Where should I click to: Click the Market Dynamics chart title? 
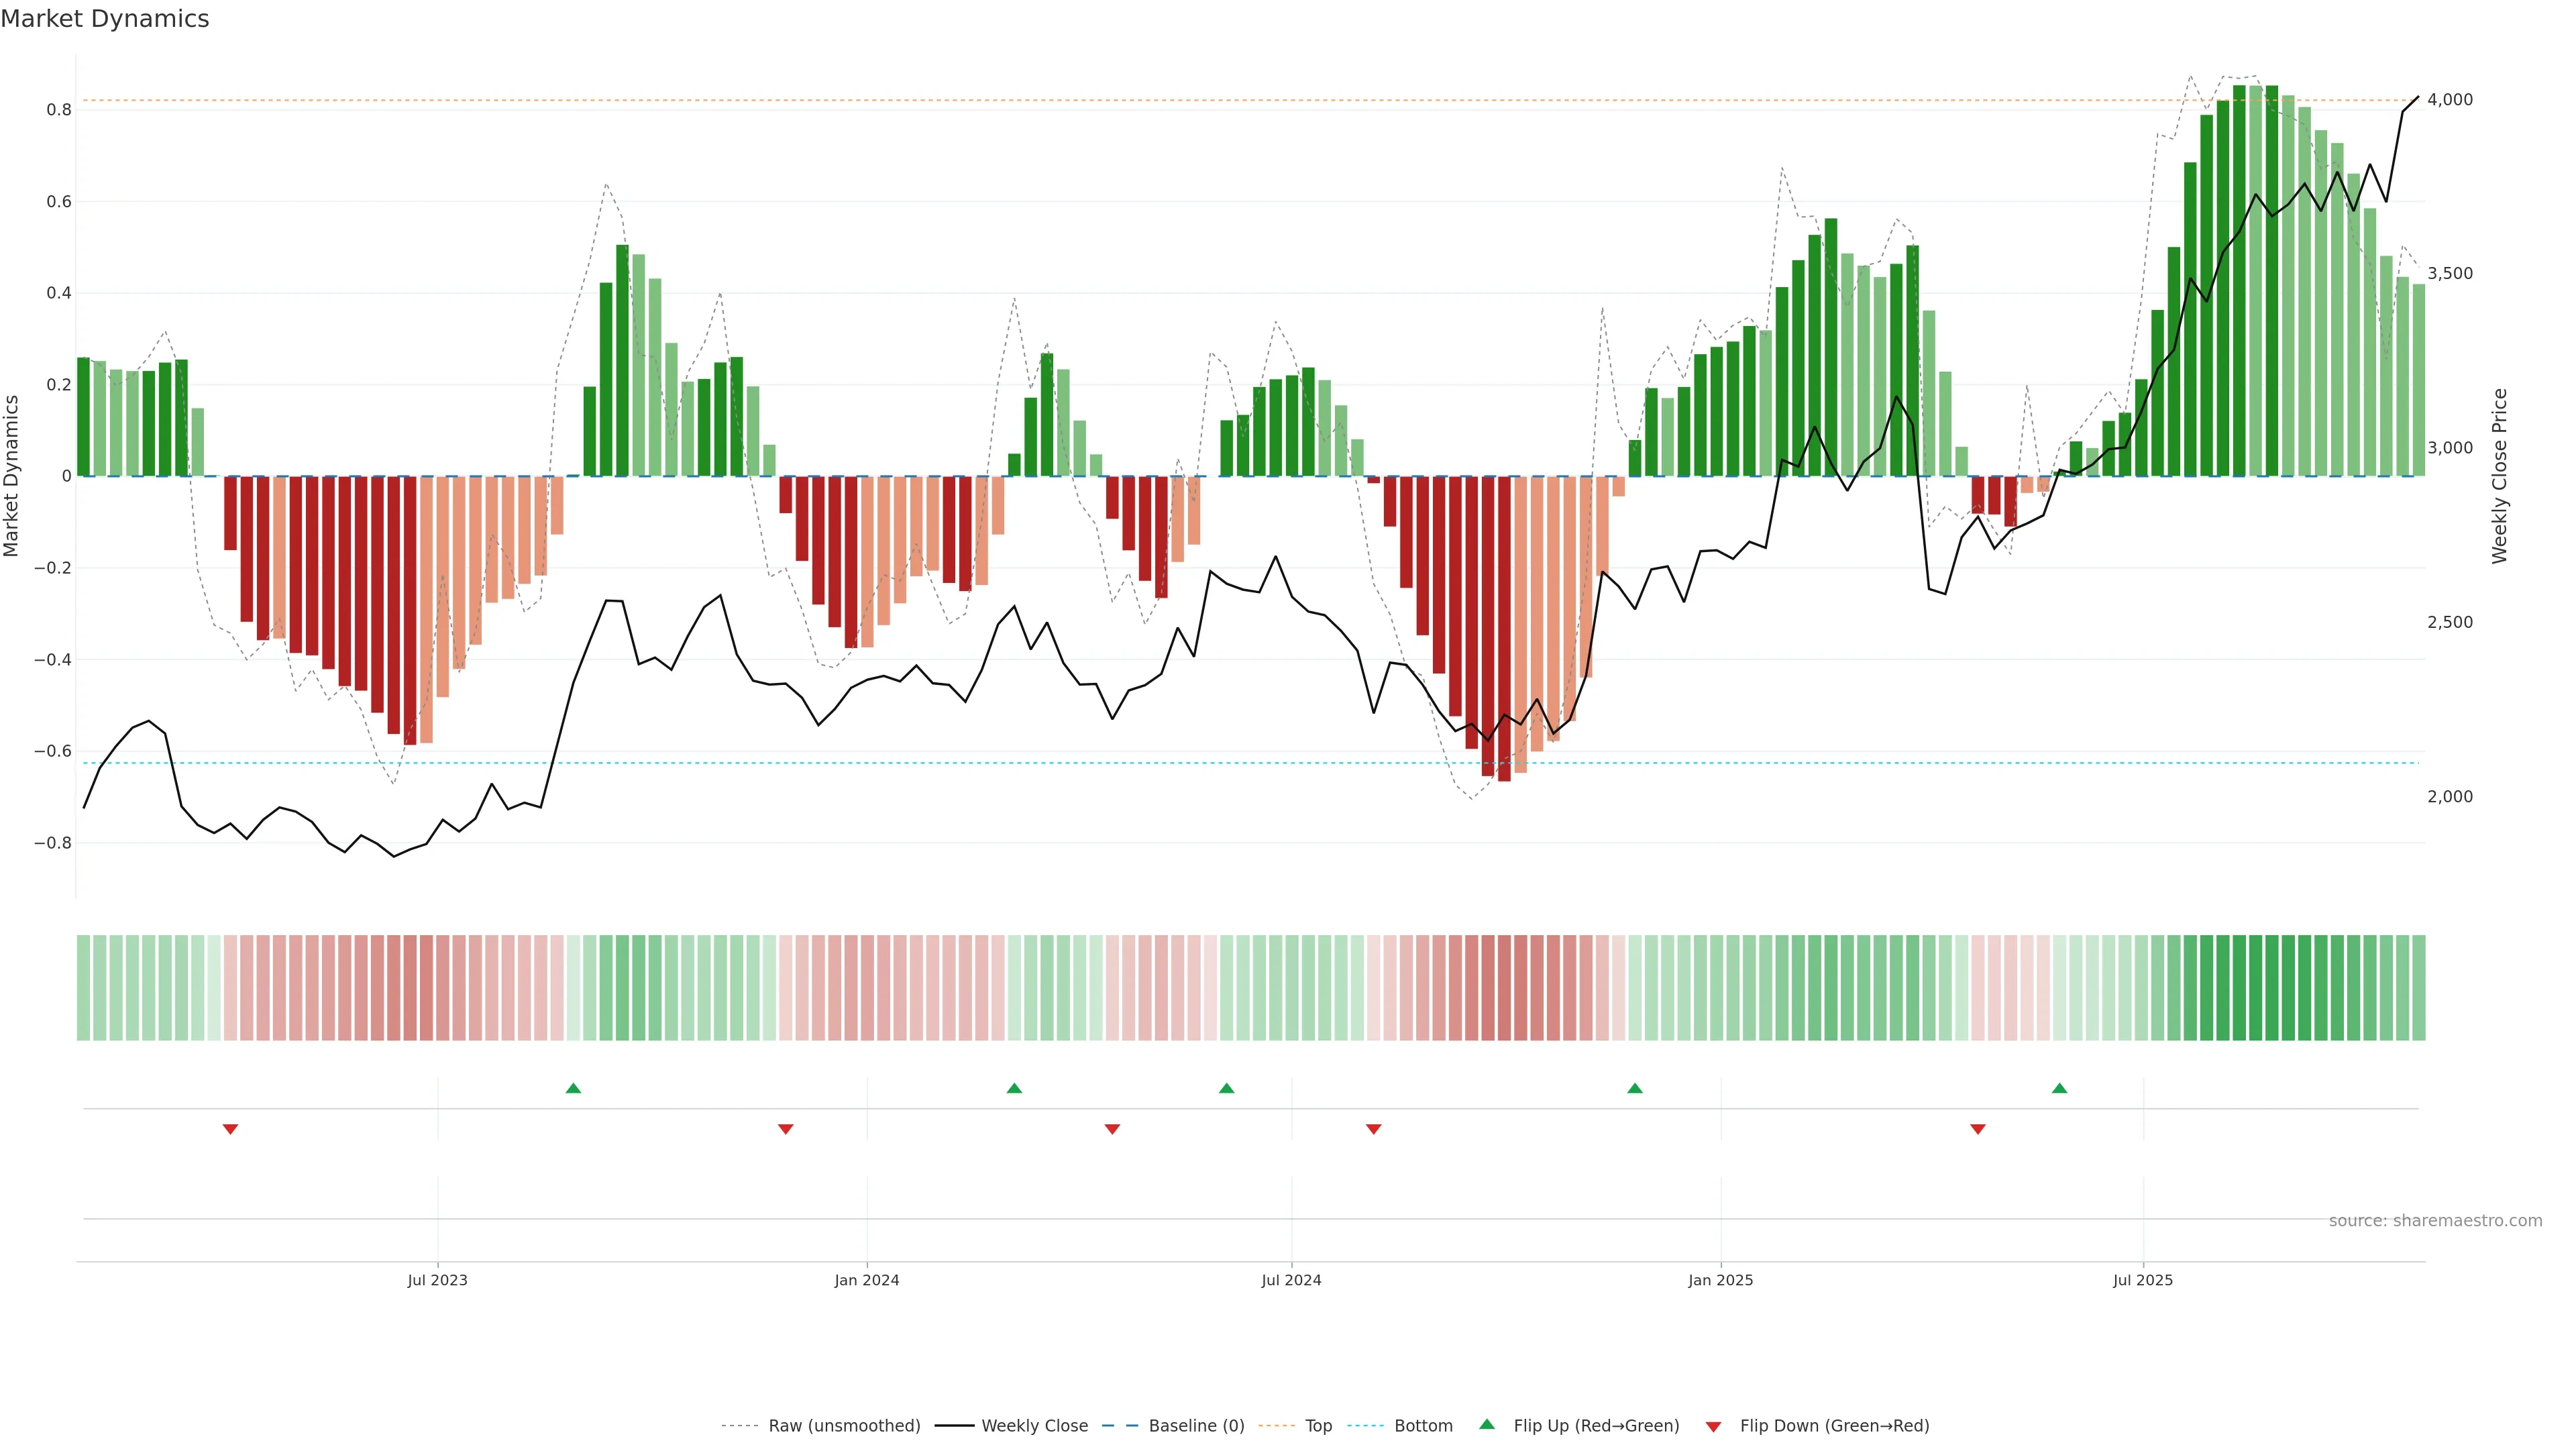click(x=105, y=19)
